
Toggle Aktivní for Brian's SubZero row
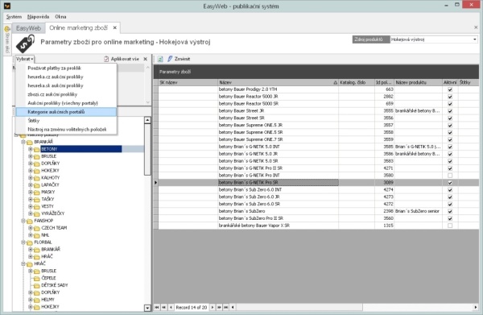tap(450, 211)
